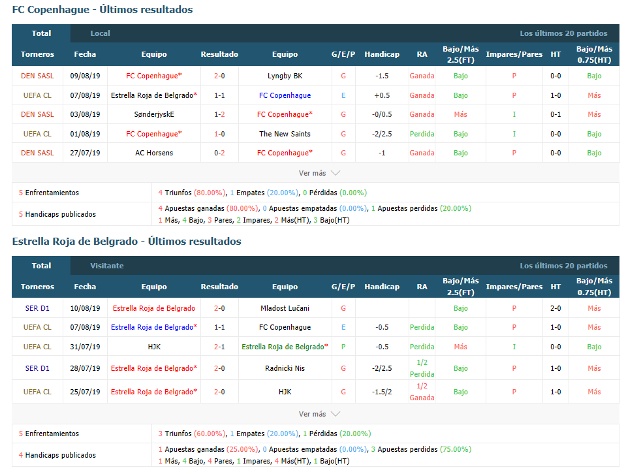Click the 2-0 result versus Radnicki Nis
Image resolution: width=626 pixels, height=474 pixels.
pyautogui.click(x=219, y=368)
